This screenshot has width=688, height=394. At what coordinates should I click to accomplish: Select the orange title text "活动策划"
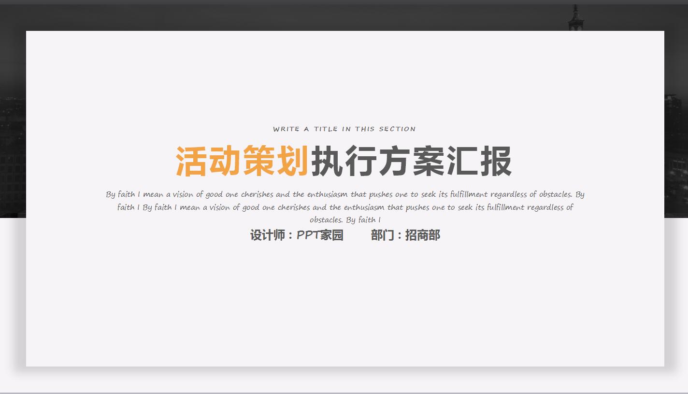[x=243, y=161]
